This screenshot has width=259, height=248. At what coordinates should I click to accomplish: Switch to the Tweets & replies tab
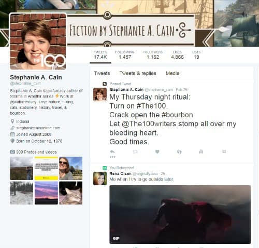[x=138, y=73]
